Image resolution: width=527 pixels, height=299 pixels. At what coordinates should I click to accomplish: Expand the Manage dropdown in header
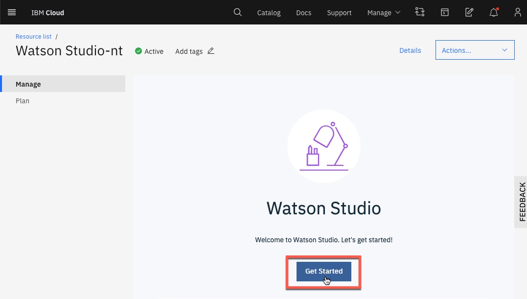(x=384, y=13)
